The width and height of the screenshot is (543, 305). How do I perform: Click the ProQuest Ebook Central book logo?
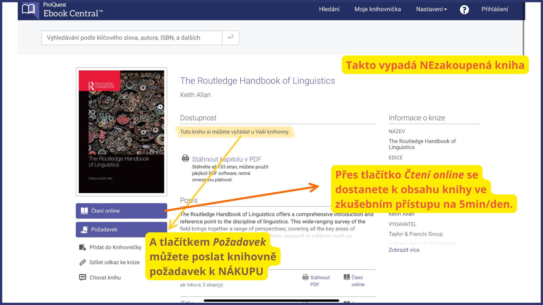[29, 10]
